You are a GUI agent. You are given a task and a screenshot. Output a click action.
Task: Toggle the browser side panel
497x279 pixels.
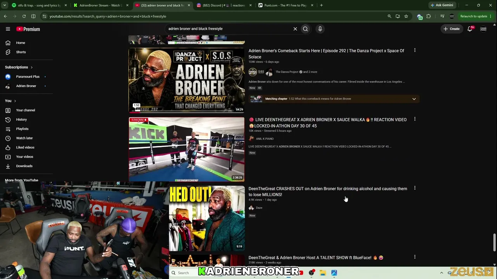[33, 16]
